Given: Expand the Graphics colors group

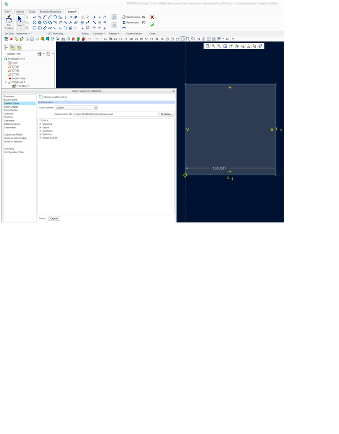Looking at the screenshot, I should click(41, 124).
